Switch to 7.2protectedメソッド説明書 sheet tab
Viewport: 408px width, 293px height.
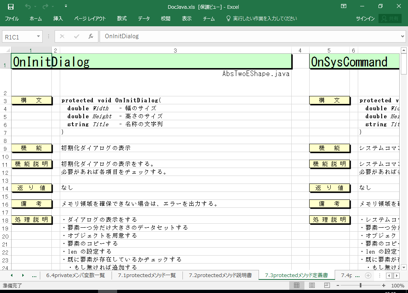(220, 275)
